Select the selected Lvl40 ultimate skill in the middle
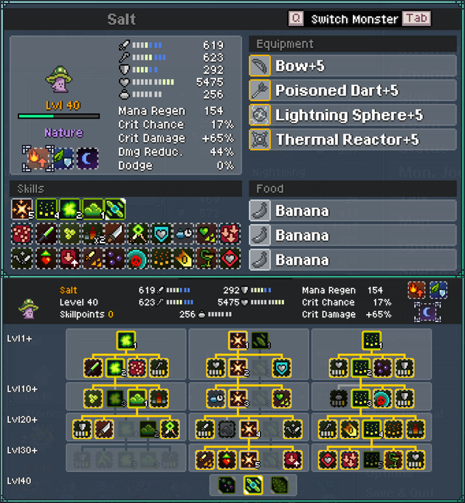Screen dimensions: 465x503 point(253,485)
